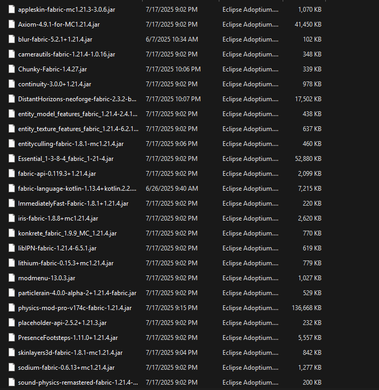Click physics-mod-pro-v174c-fabric-1.21.4.jar name
Viewport: 379px width, 390px height.
pos(75,308)
